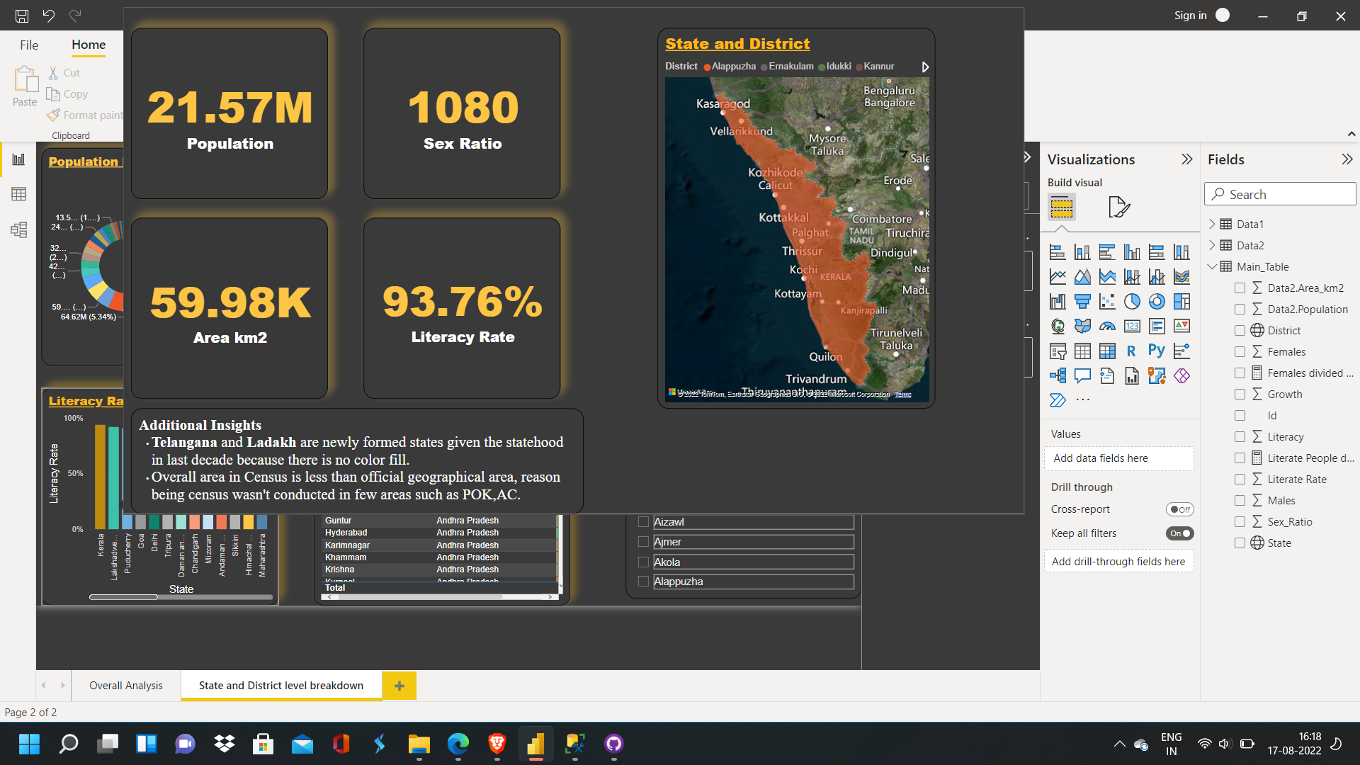Check the Sex_Ratio field checkbox

coord(1240,522)
